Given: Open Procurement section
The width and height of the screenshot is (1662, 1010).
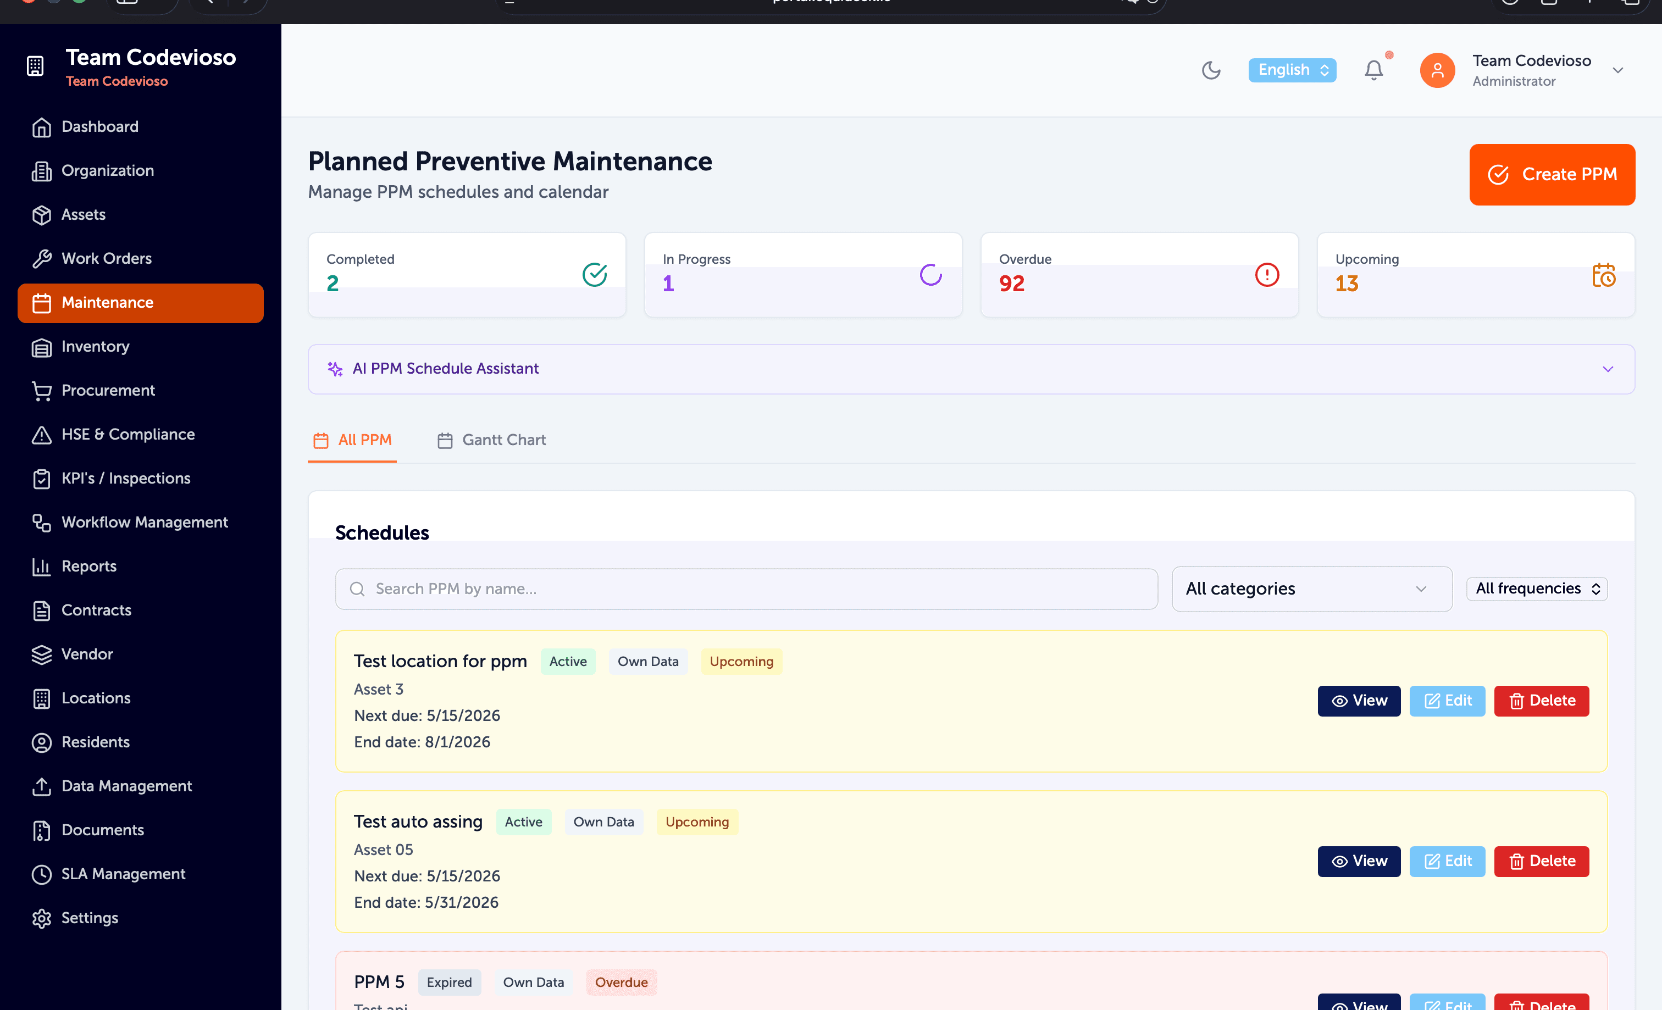Looking at the screenshot, I should pyautogui.click(x=140, y=390).
